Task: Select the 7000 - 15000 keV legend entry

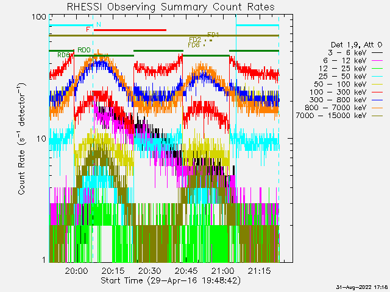Action: coord(339,116)
